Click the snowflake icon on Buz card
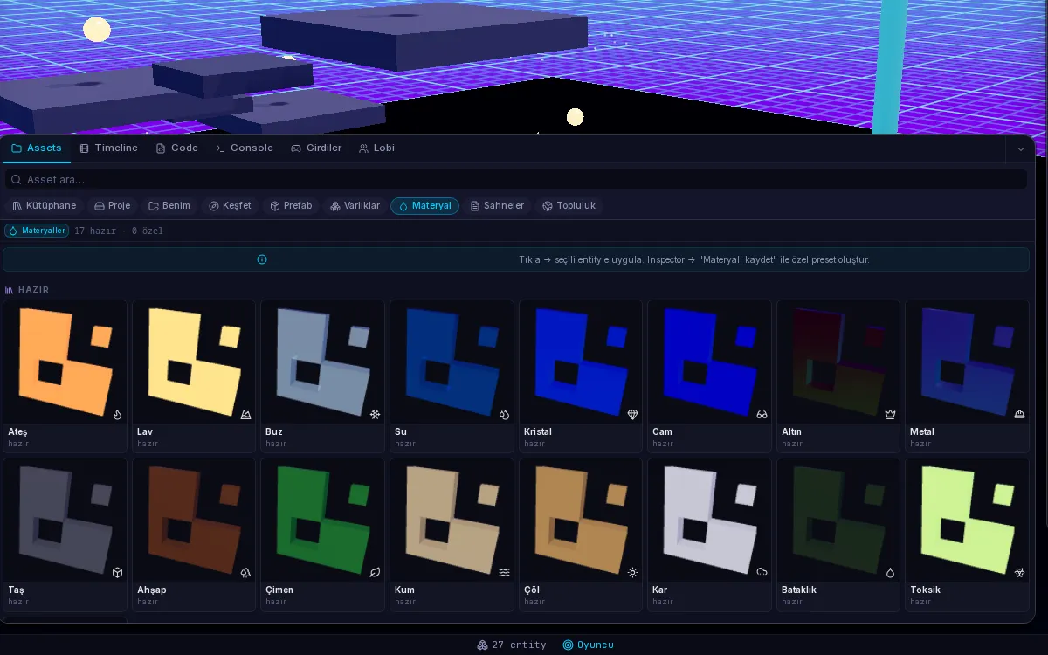Screen dimensions: 1048x655 pos(375,415)
